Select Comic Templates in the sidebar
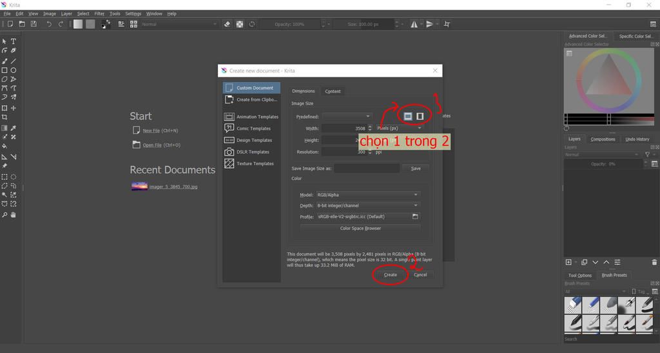This screenshot has height=353, width=660. 251,128
